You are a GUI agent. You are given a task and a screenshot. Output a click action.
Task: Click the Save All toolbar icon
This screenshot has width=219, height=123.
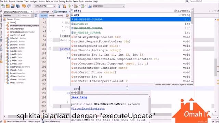(x=17, y=6)
